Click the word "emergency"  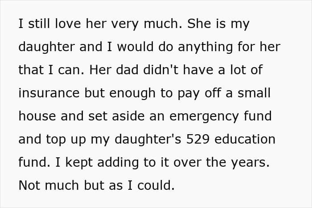204,117
